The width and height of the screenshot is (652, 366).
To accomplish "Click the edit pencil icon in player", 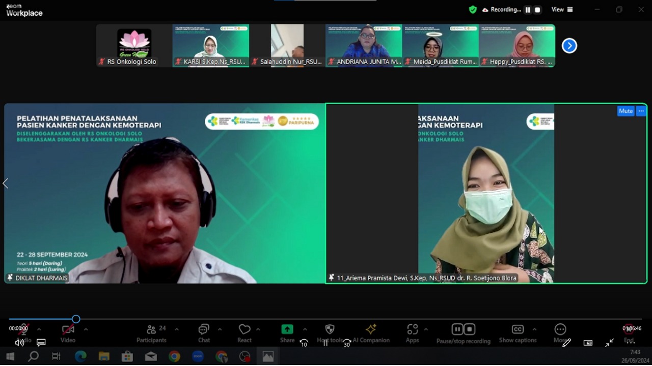I will coord(566,343).
